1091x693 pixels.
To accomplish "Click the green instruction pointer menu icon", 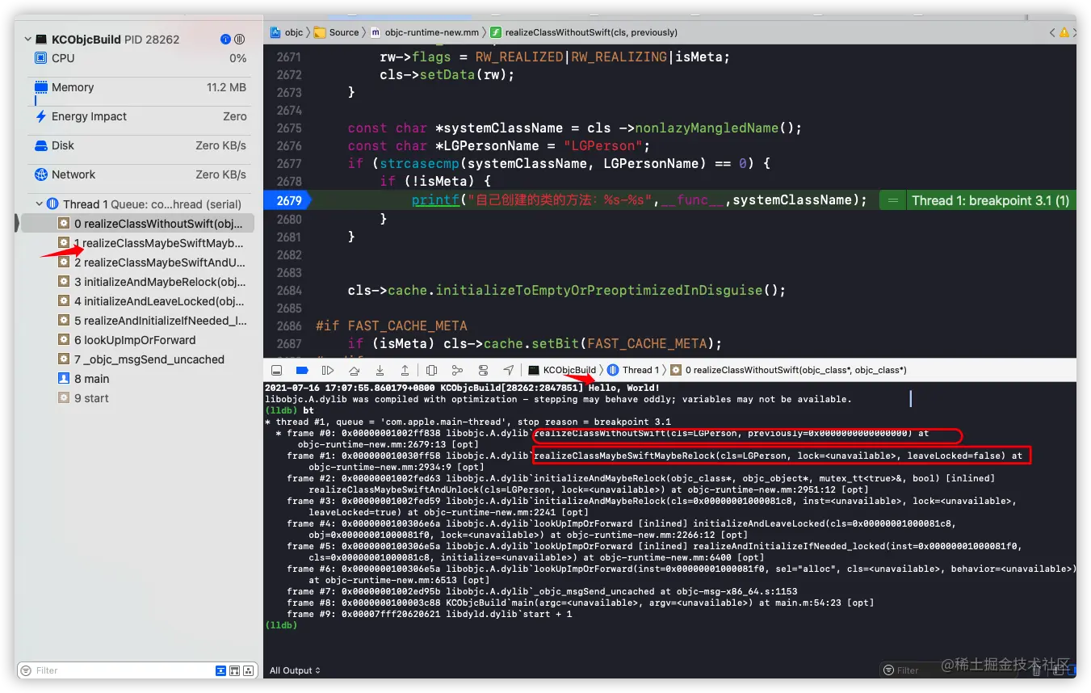I will [892, 200].
